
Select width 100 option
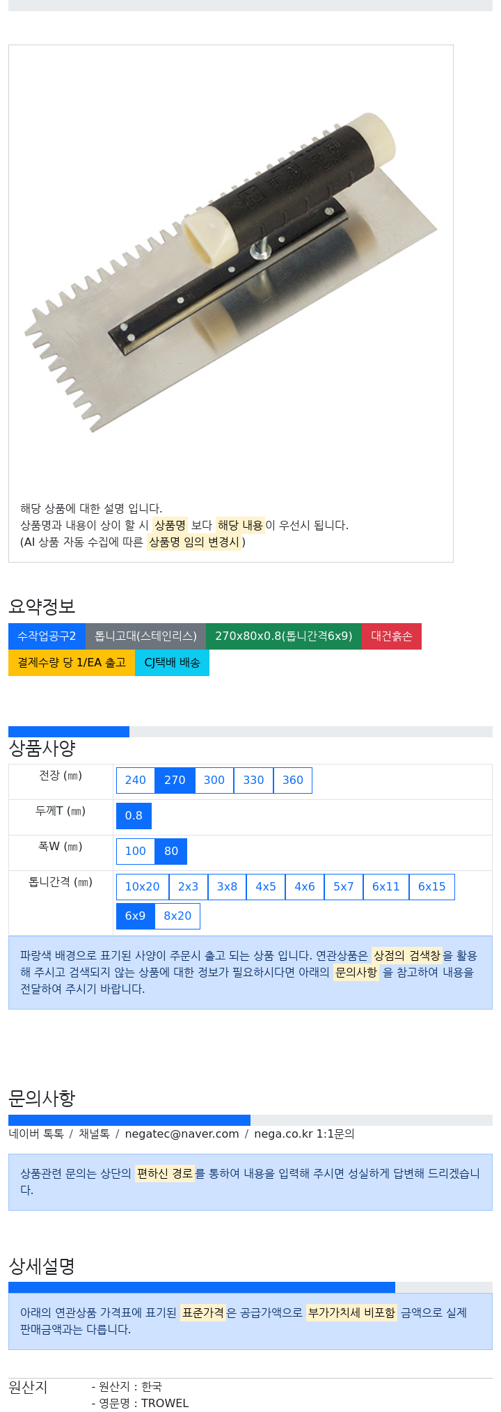[x=135, y=852]
